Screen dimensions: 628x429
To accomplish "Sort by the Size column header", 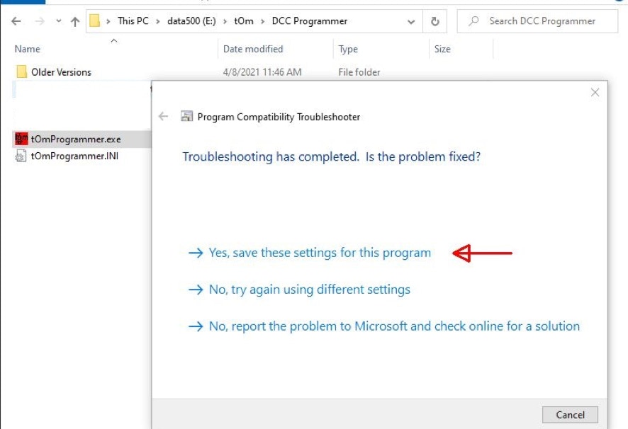I will pyautogui.click(x=442, y=49).
